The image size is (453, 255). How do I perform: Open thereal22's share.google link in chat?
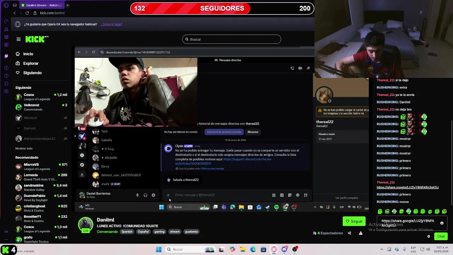pos(407,187)
